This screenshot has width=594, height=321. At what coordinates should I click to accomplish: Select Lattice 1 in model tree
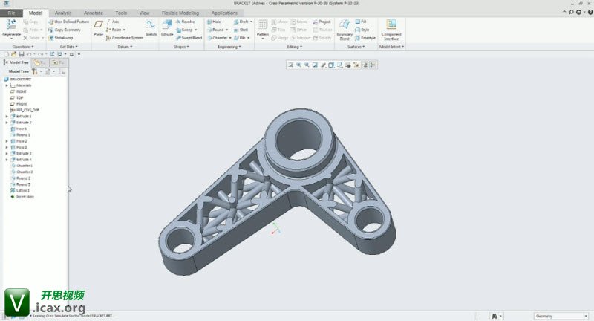[22, 190]
